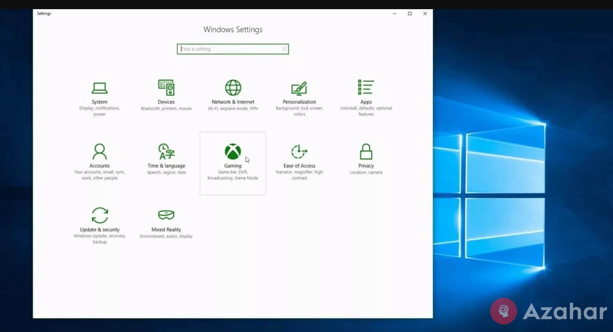
Task: Open Mixed Reality via the headset icon
Action: point(166,215)
